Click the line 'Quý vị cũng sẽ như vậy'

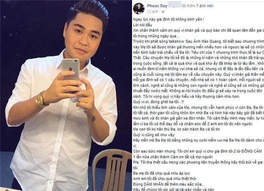point(154,135)
